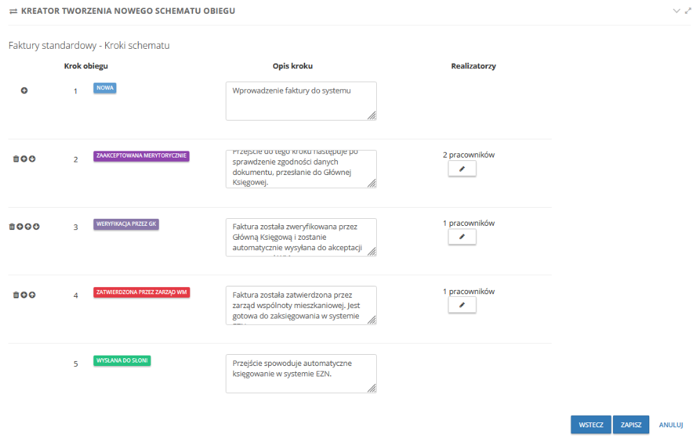Screen dimensions: 698x444
Task: Add step after step 4 (plus icon)
Action: pyautogui.click(x=24, y=295)
